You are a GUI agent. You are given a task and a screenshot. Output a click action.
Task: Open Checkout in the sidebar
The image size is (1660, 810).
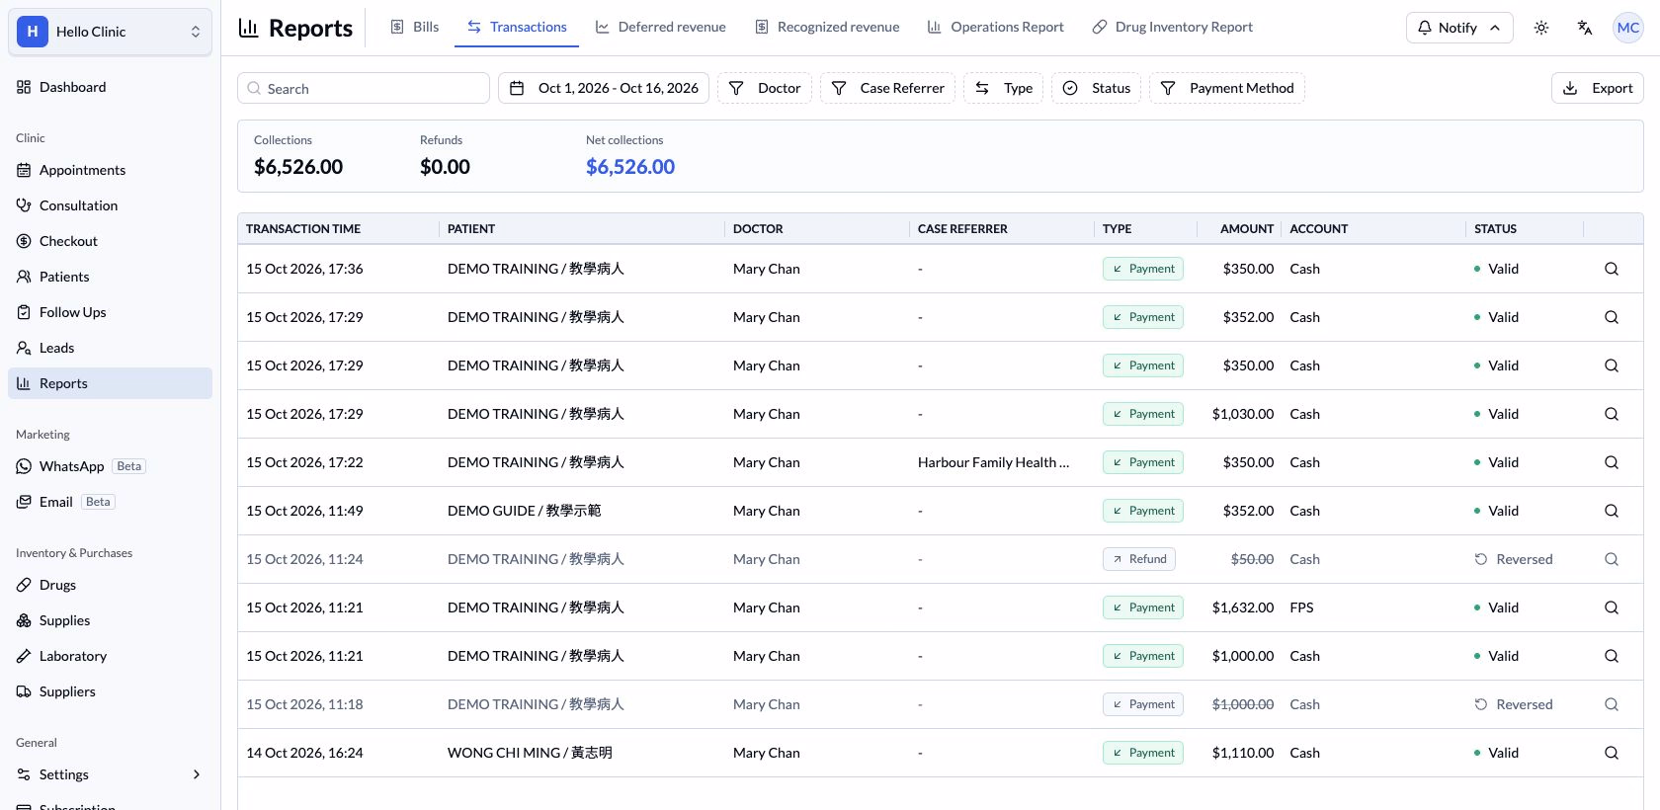click(x=110, y=241)
